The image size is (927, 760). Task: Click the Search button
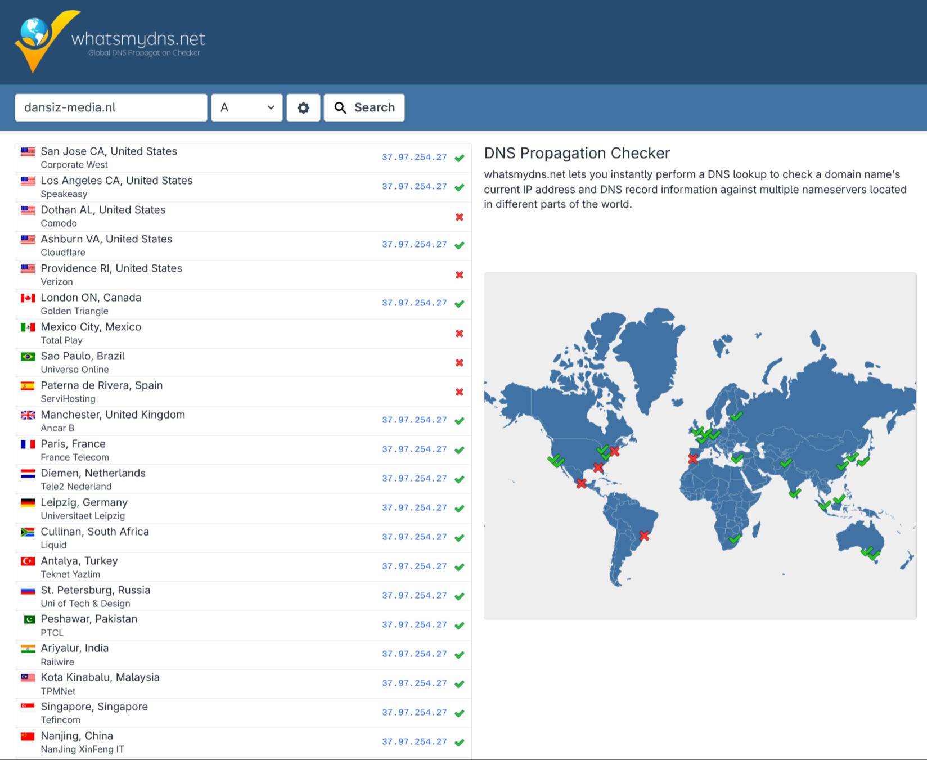click(x=364, y=107)
